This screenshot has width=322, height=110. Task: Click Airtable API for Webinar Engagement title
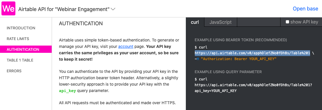click(x=64, y=9)
